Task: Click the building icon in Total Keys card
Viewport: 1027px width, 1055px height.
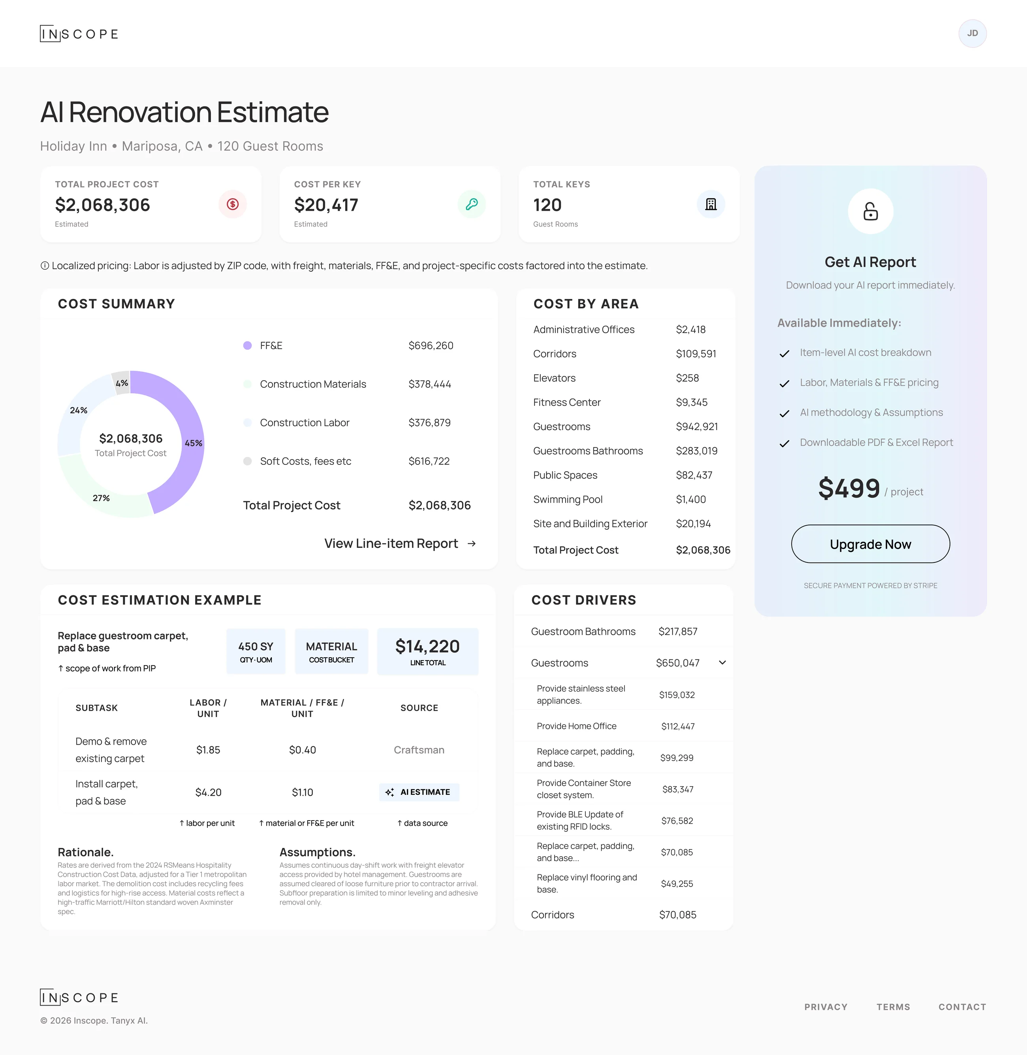Action: tap(711, 204)
